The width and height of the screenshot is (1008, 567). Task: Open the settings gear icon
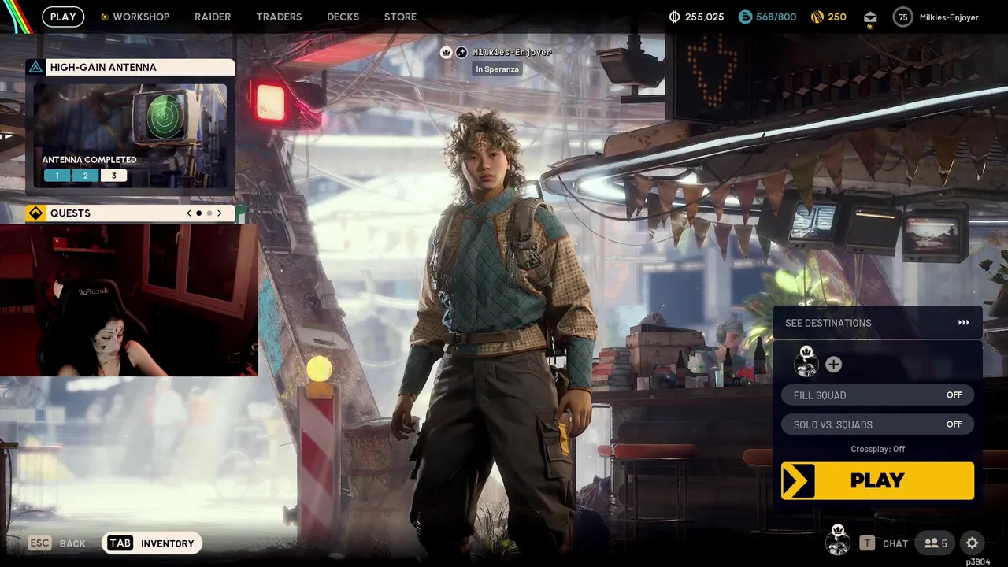[973, 543]
